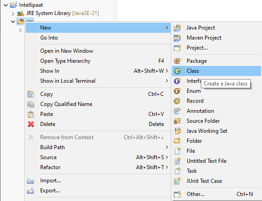
Task: Select Source menu entry
Action: [98, 157]
